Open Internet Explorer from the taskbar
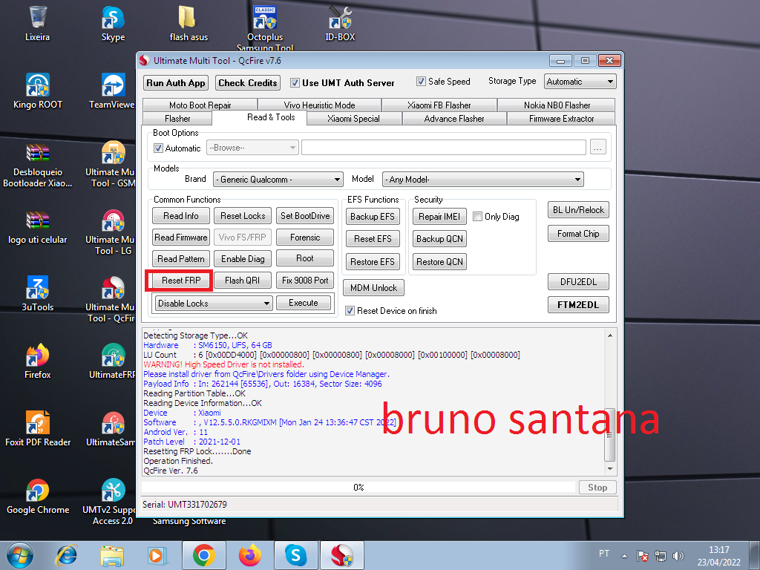Screen dimensions: 760x570 [x=67, y=555]
